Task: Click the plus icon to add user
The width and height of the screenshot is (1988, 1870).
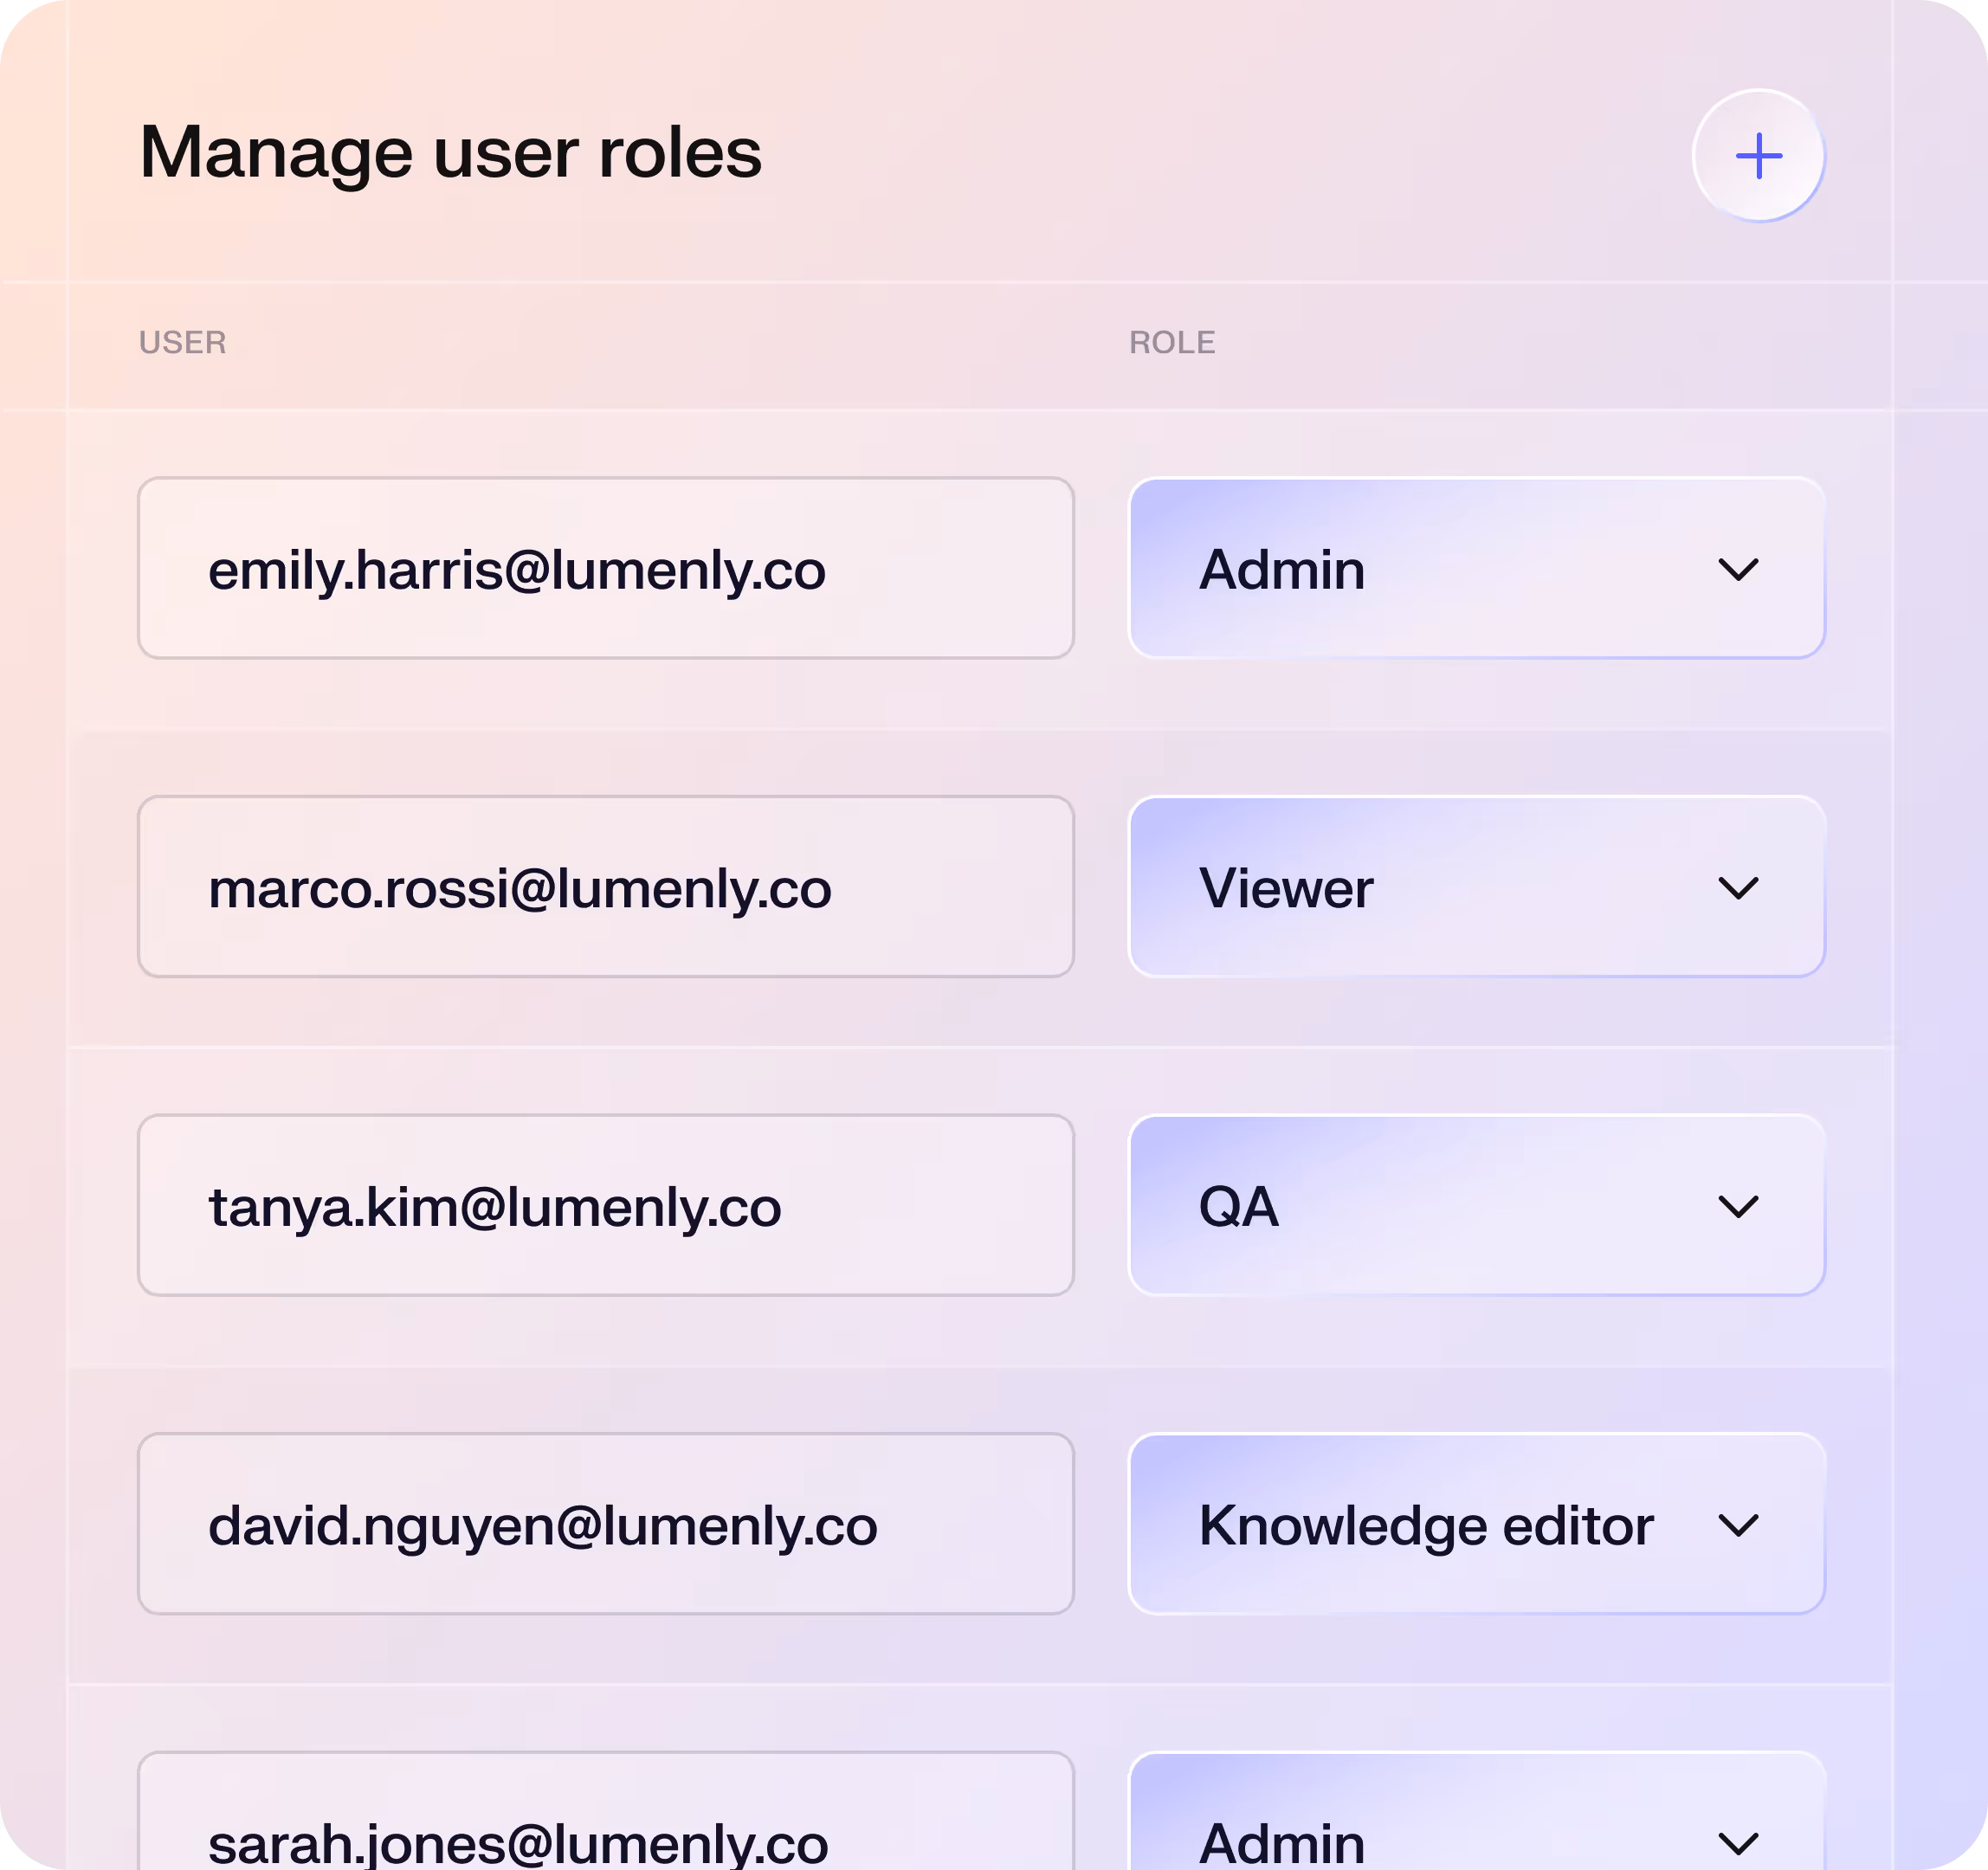Action: 1758,156
